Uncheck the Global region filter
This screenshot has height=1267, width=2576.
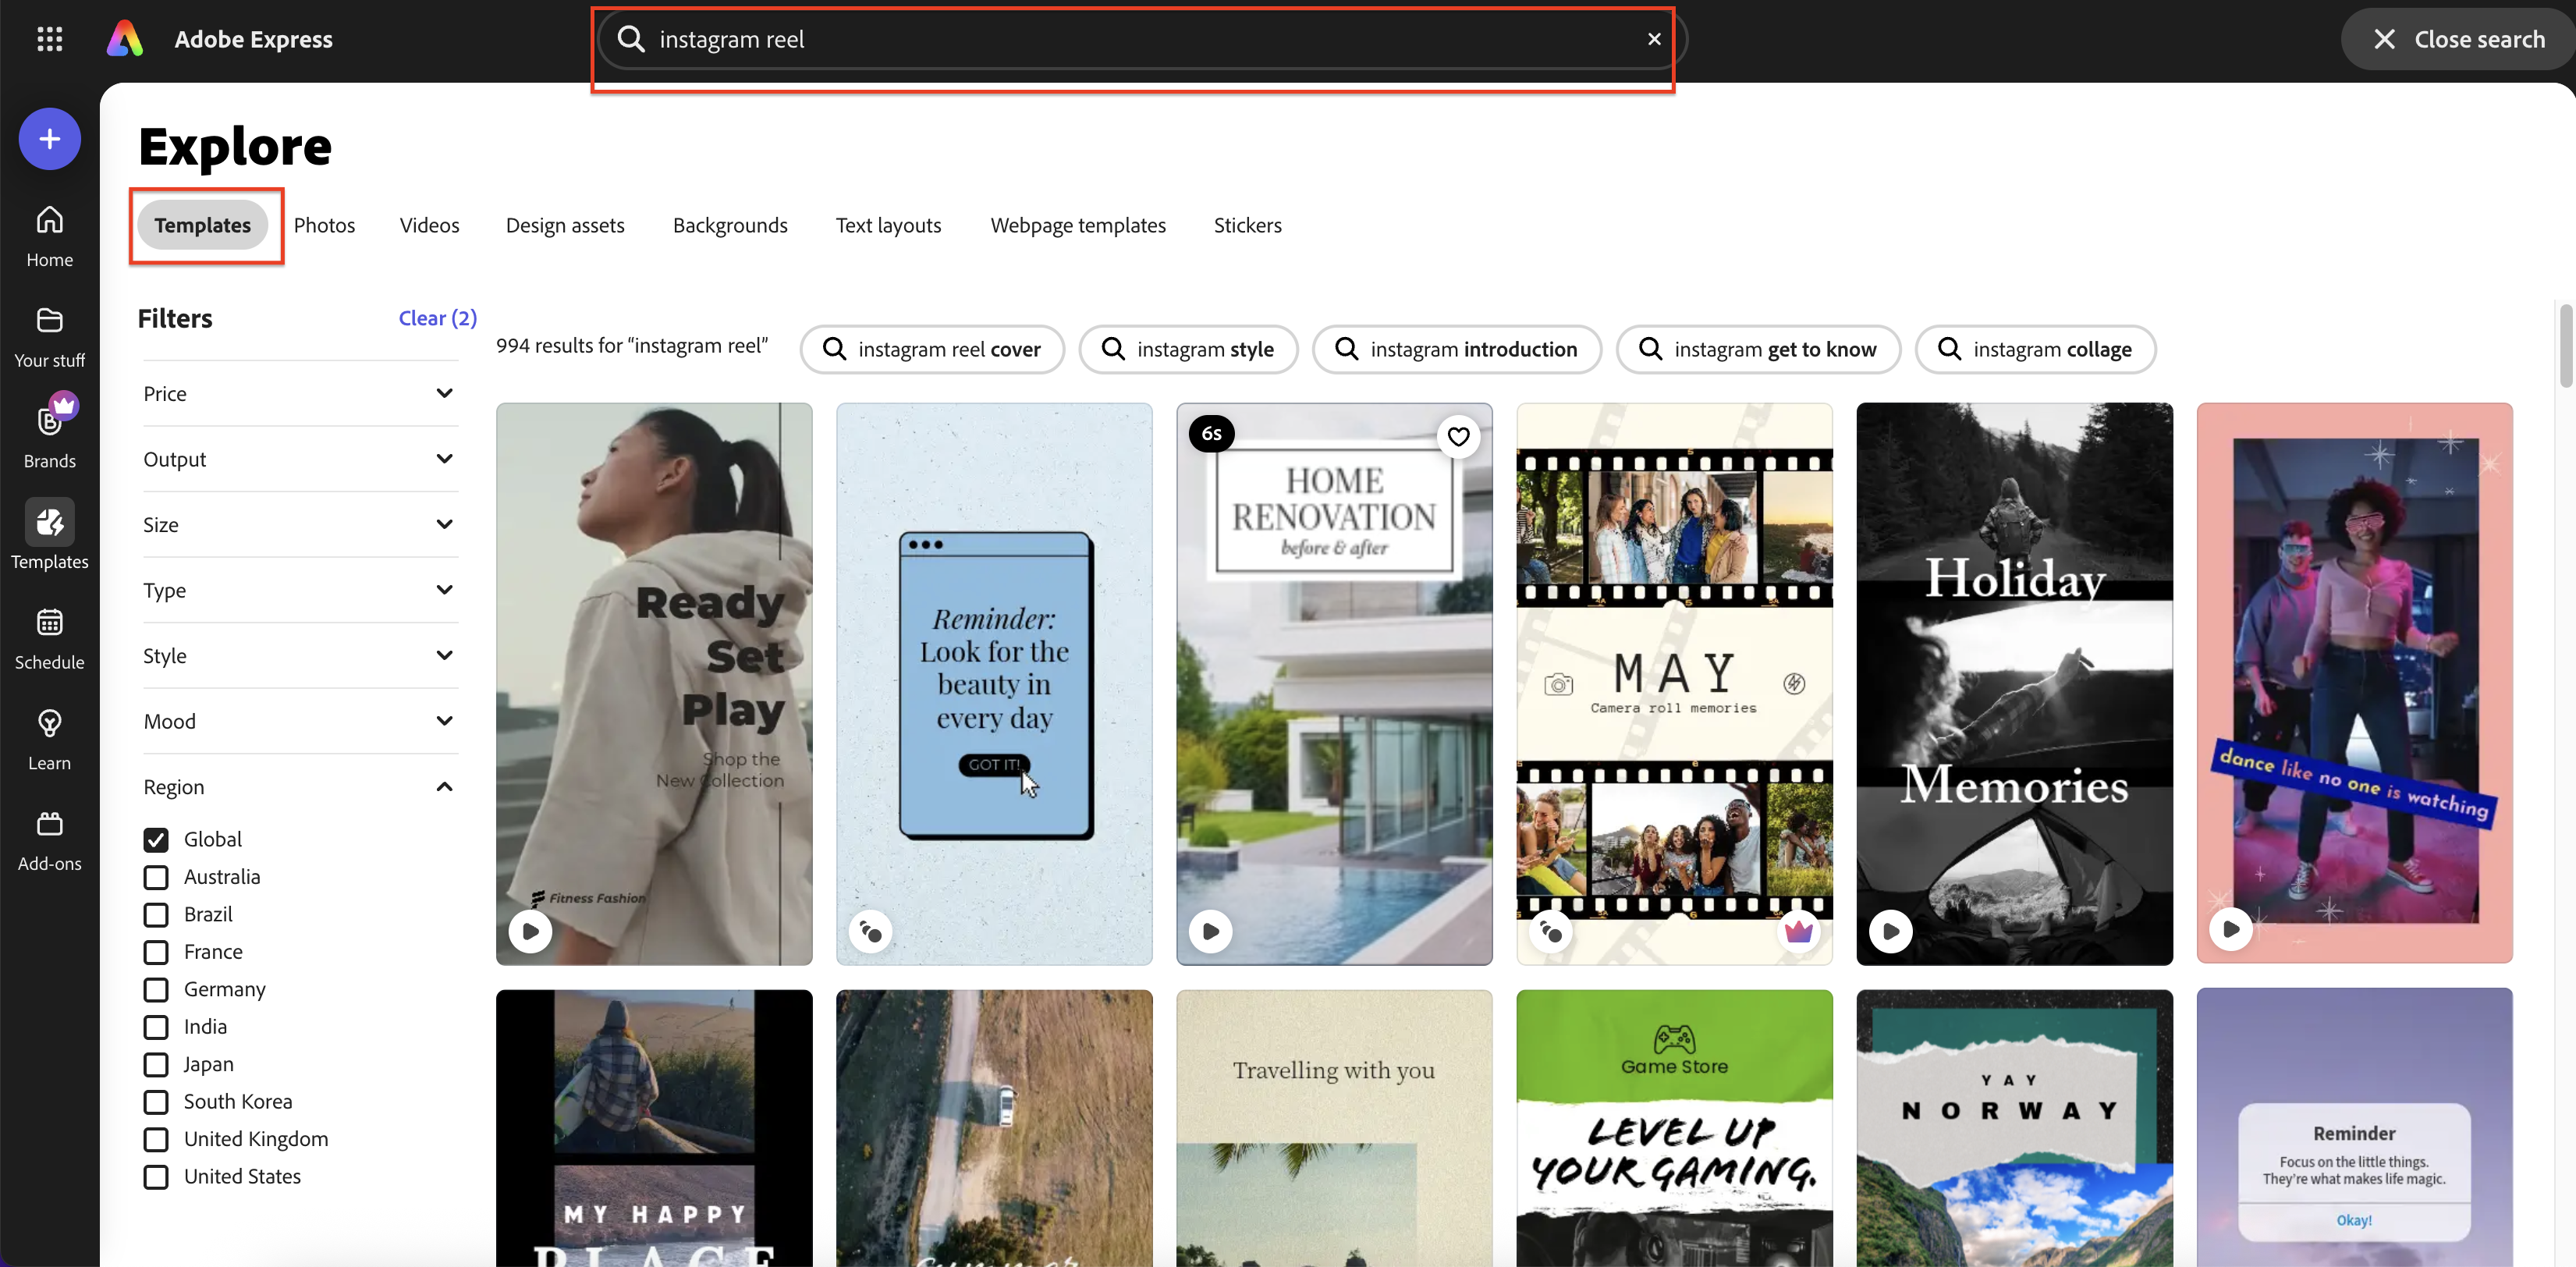pyautogui.click(x=156, y=839)
